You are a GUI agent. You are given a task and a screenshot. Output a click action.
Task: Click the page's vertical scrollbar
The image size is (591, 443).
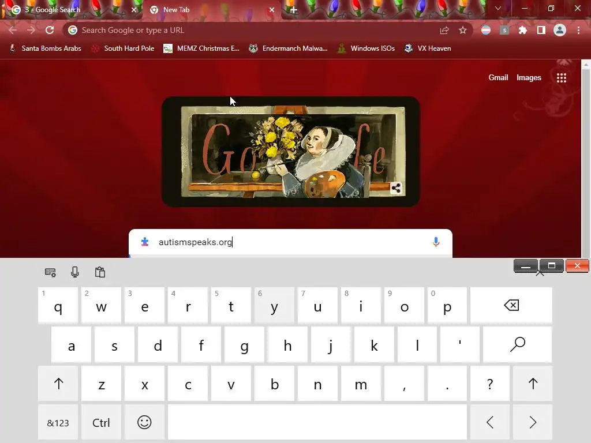click(x=586, y=158)
